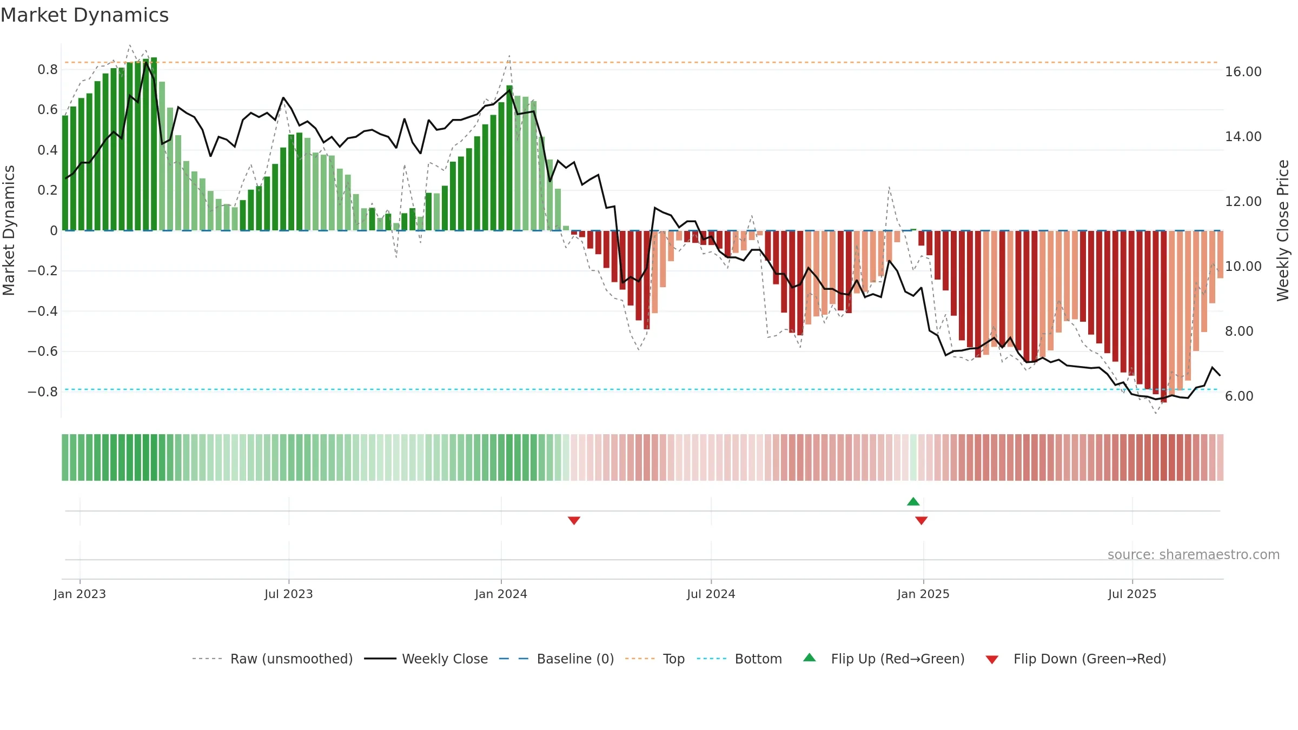Click the −0.4 left axis tick label
This screenshot has height=730, width=1298.
[x=43, y=311]
